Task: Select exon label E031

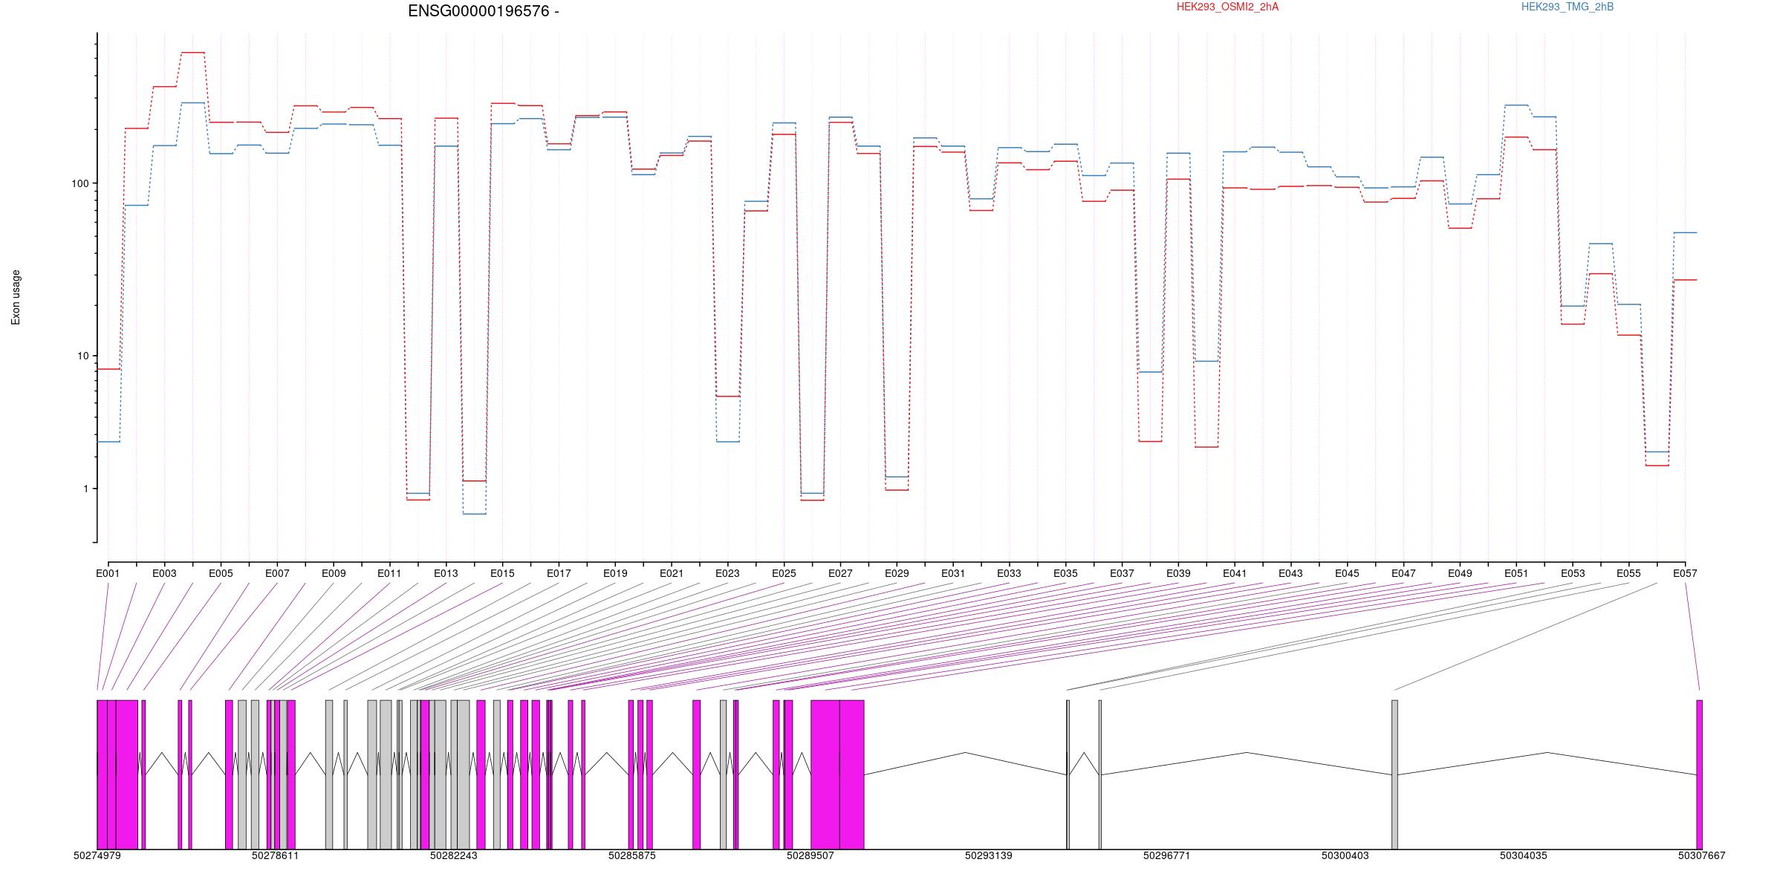Action: click(953, 573)
